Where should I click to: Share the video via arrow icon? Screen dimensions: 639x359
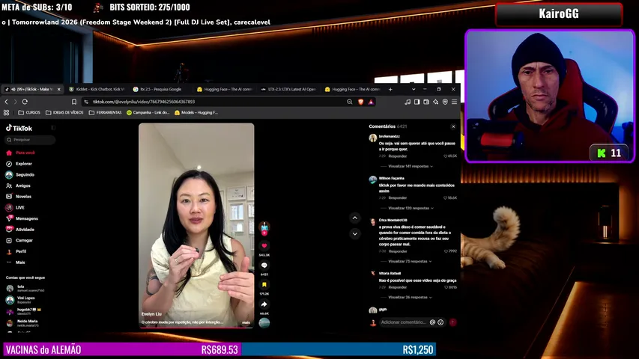(x=264, y=304)
